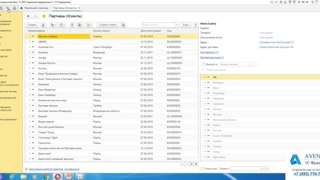Viewport: 320px width, 180px height.
Task: Select the Бюджет row
Action: tap(111, 116)
